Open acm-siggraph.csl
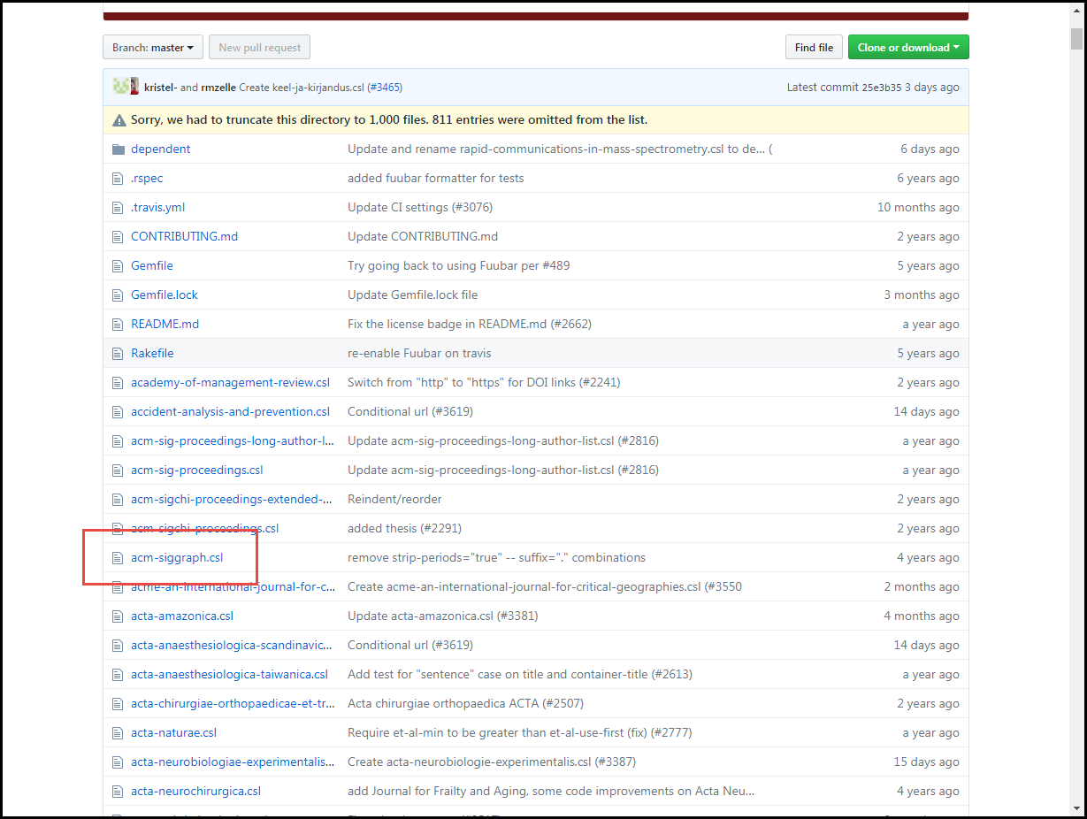 [x=177, y=557]
